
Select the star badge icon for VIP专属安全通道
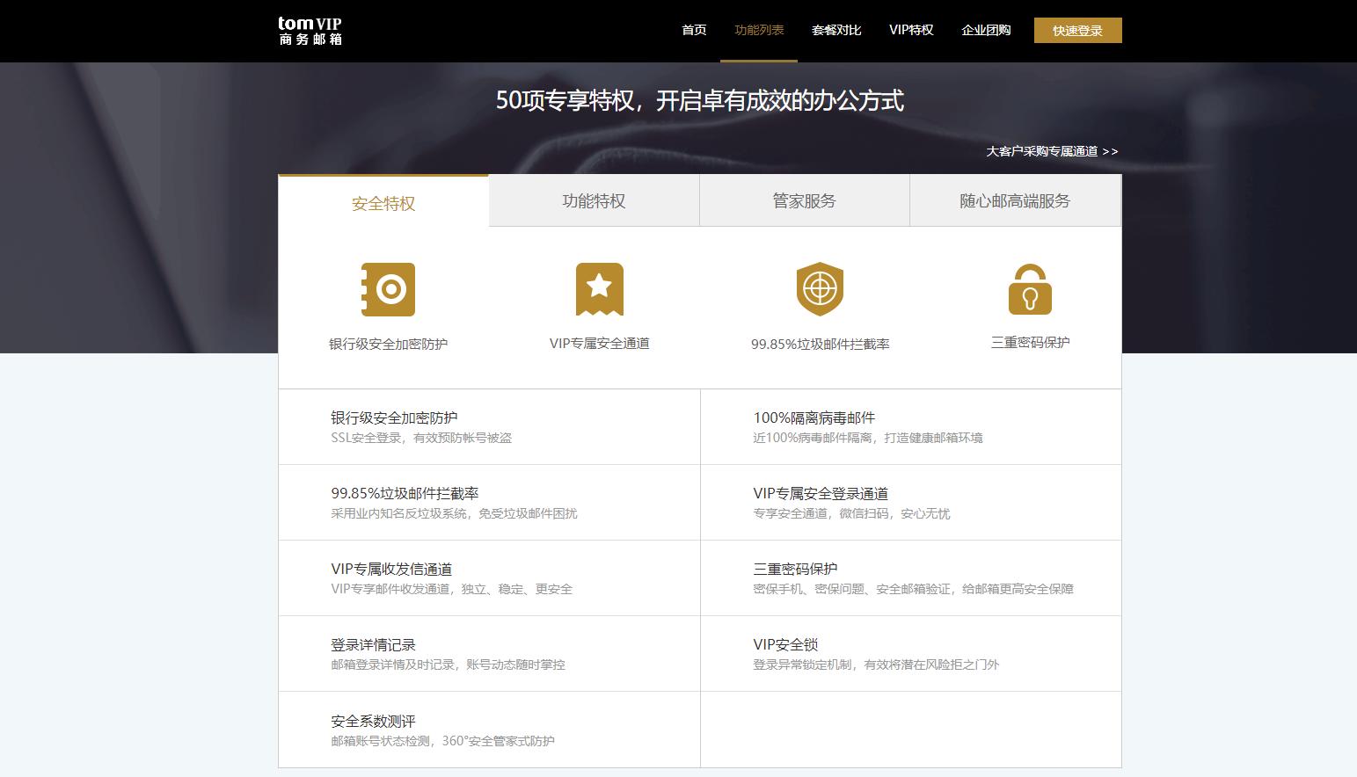click(600, 288)
